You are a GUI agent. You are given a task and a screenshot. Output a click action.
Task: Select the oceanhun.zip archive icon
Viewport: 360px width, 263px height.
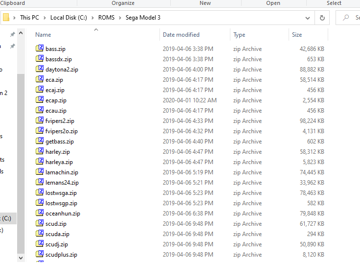[x=40, y=213]
